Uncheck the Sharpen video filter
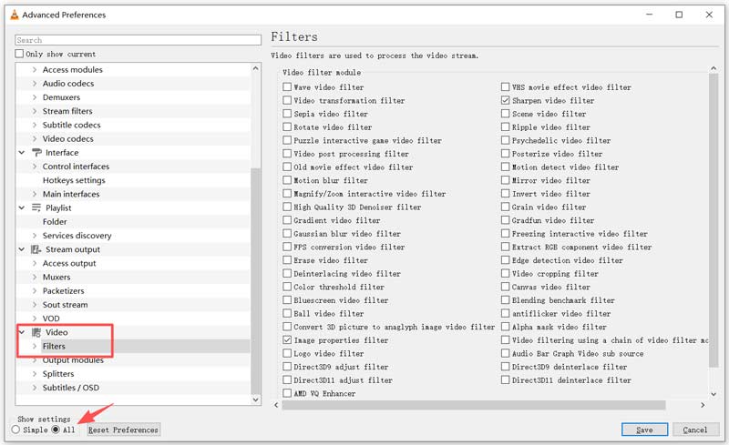Viewport: 729px width, 445px height. coord(506,101)
